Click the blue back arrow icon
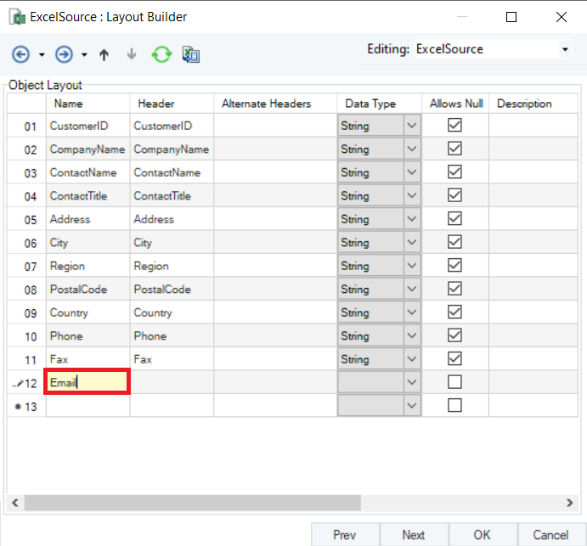Image resolution: width=587 pixels, height=546 pixels. [20, 55]
